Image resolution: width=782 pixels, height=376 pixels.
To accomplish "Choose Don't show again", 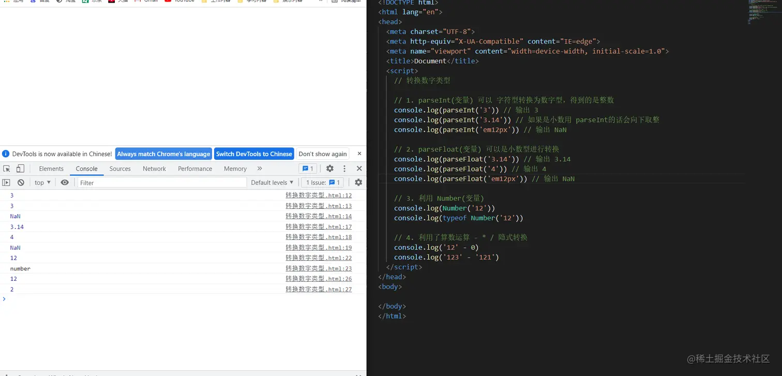I will point(323,154).
